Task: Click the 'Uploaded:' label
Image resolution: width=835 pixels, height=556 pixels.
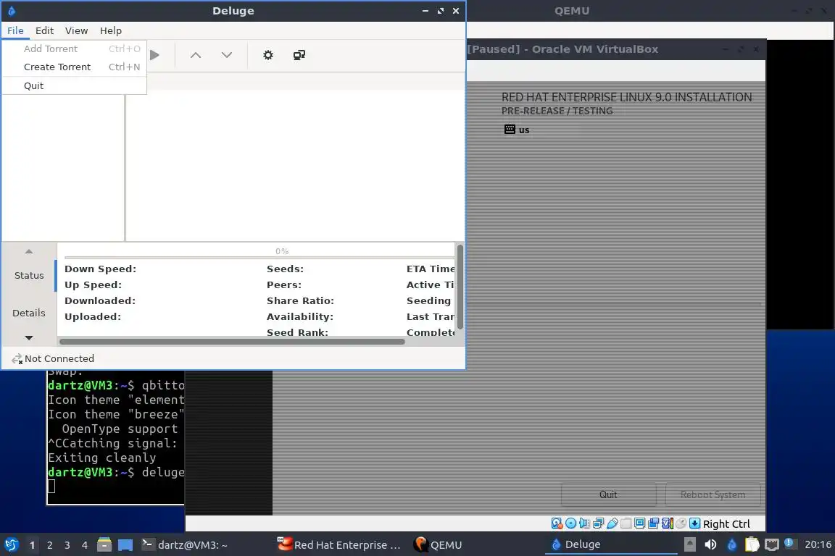Action: [93, 317]
